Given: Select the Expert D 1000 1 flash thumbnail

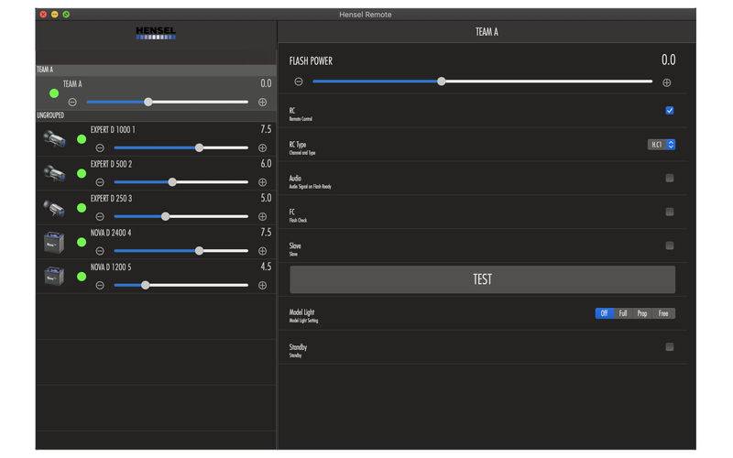Looking at the screenshot, I should 54,139.
